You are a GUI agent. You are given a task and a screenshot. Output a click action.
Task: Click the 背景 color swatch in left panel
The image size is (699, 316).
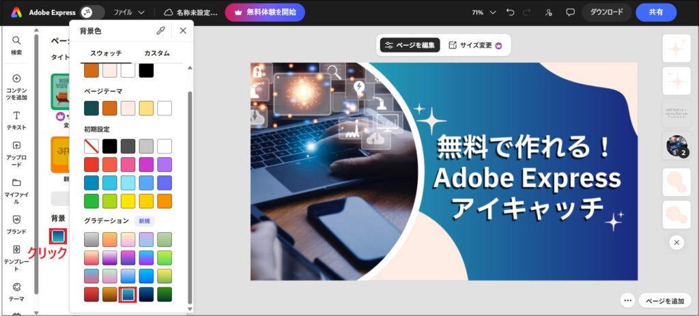point(58,236)
